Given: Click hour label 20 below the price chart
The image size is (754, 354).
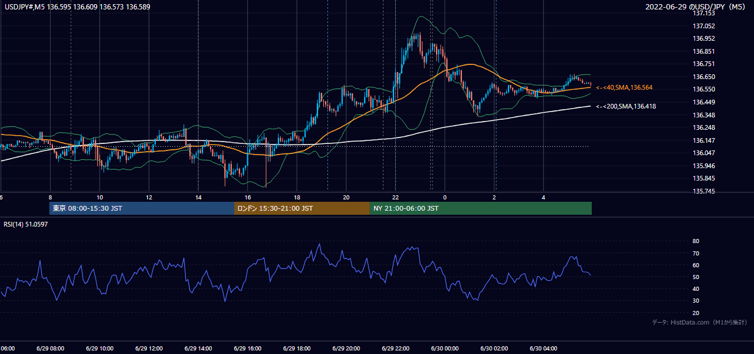Looking at the screenshot, I should (346, 198).
